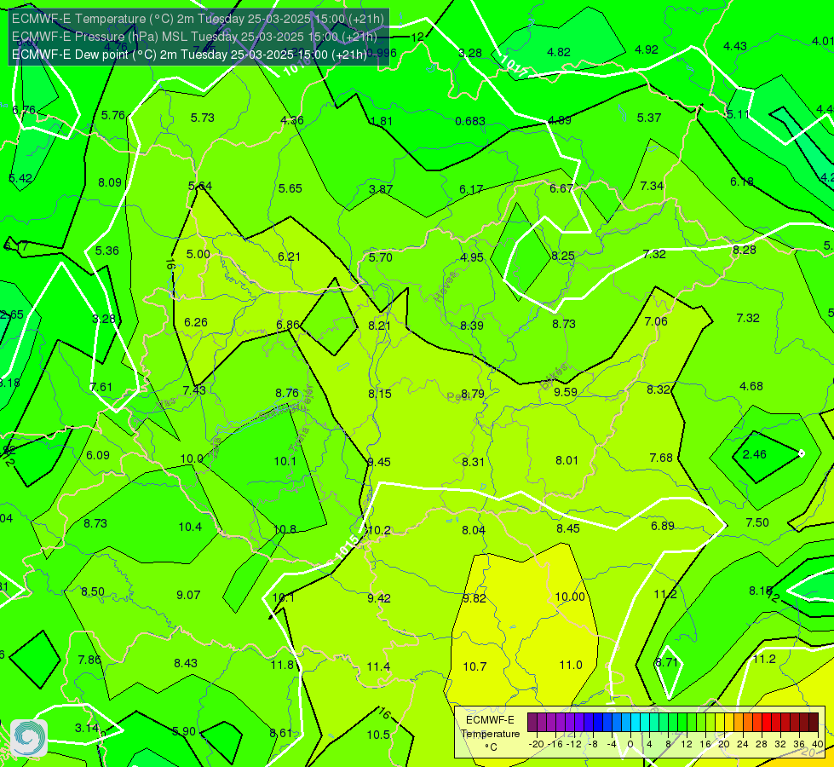Click the dew point value 6.76
This screenshot has height=767, width=834.
point(24,110)
